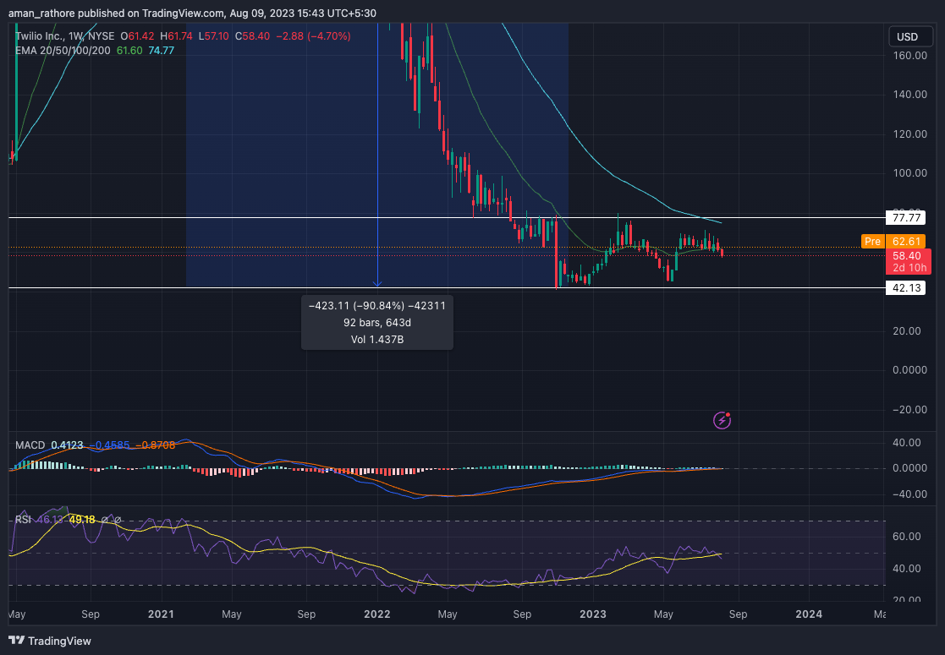Click the 2021 time axis label
Image resolution: width=945 pixels, height=655 pixels.
click(161, 614)
